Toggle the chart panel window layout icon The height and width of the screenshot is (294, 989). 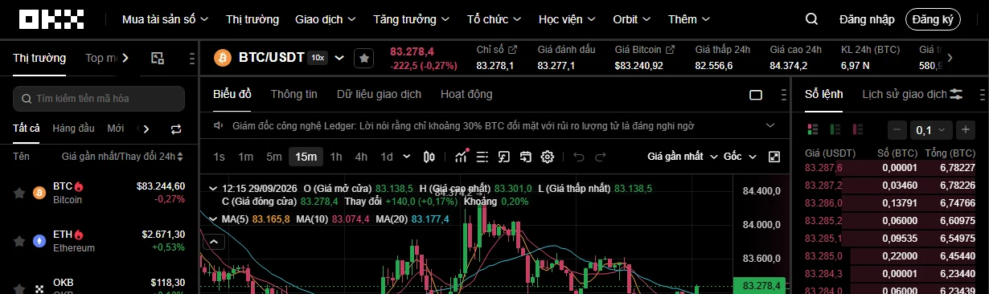[756, 95]
